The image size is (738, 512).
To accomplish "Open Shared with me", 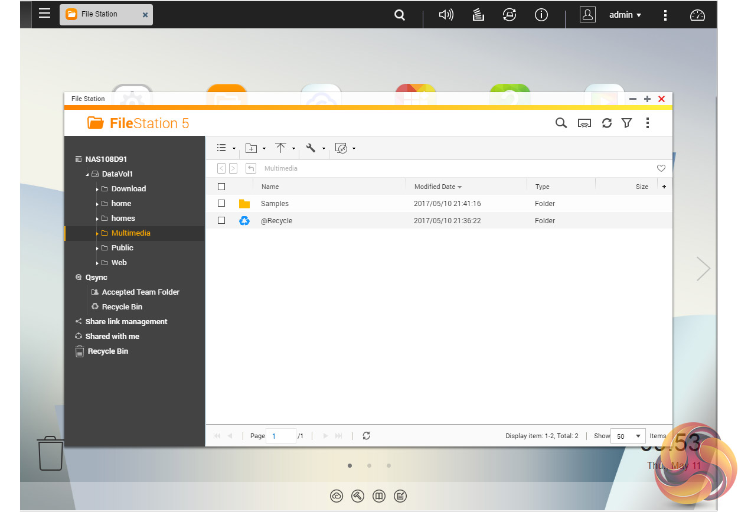I will pos(112,337).
